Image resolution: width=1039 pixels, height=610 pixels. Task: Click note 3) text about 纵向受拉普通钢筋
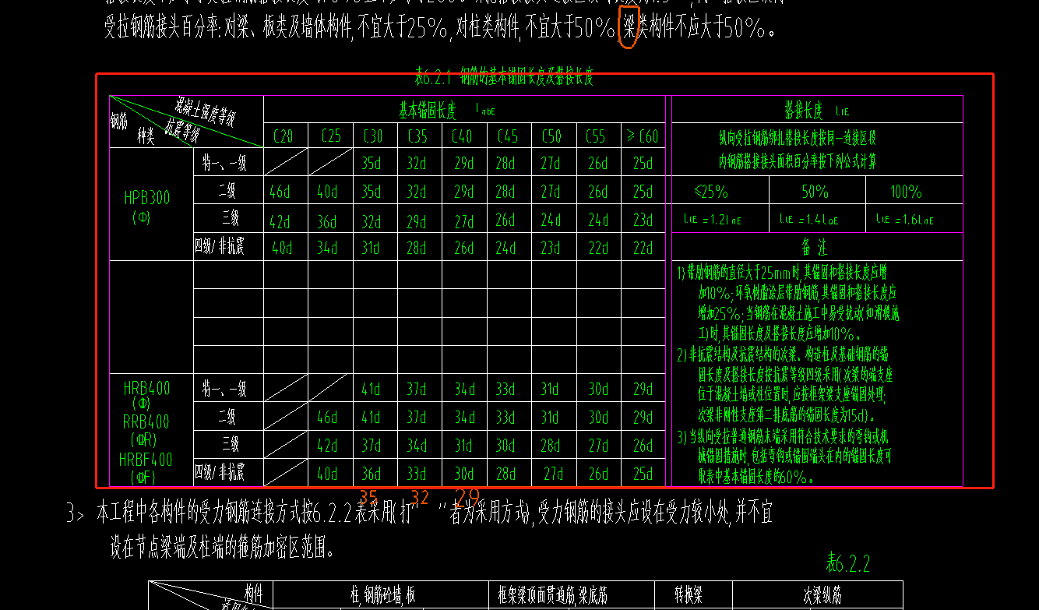pos(784,457)
